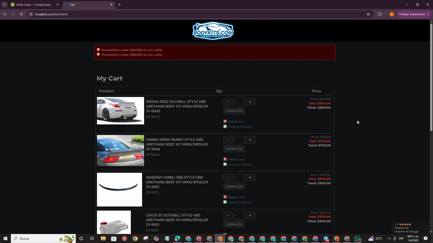Open WhatsApp from taskbar
The image size is (433, 243).
358,238
